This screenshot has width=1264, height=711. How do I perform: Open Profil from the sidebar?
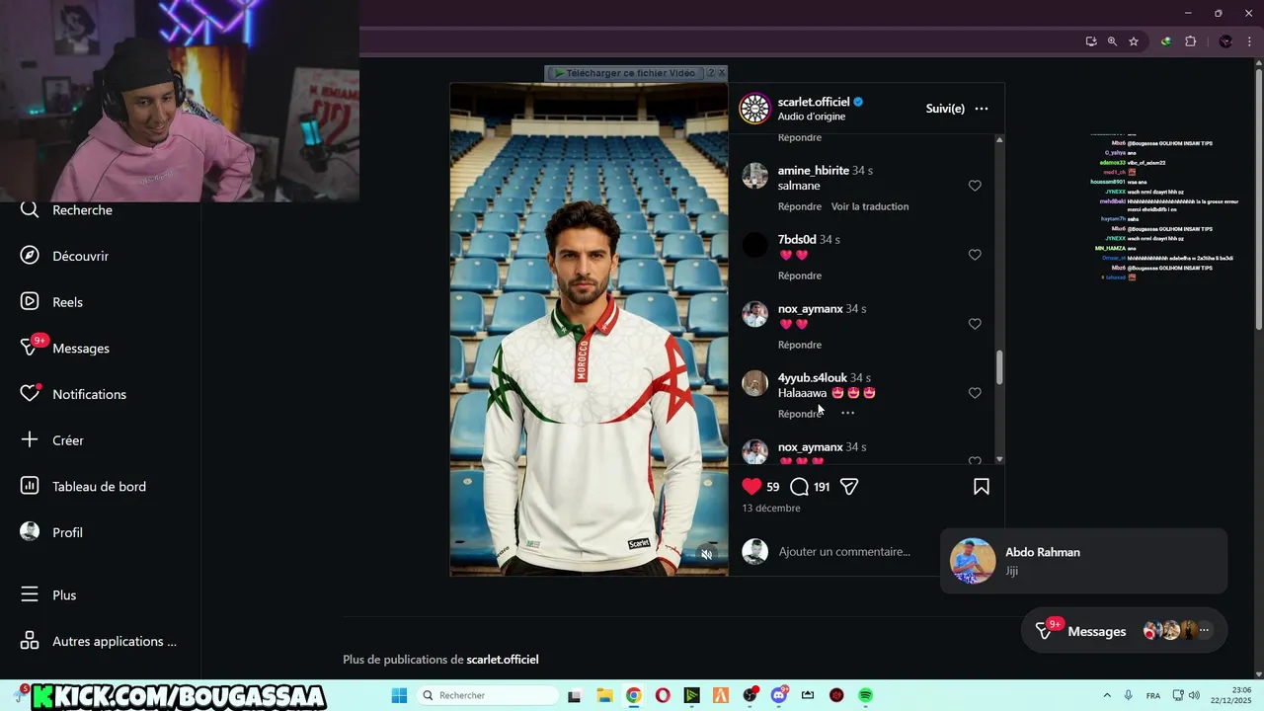point(52,532)
